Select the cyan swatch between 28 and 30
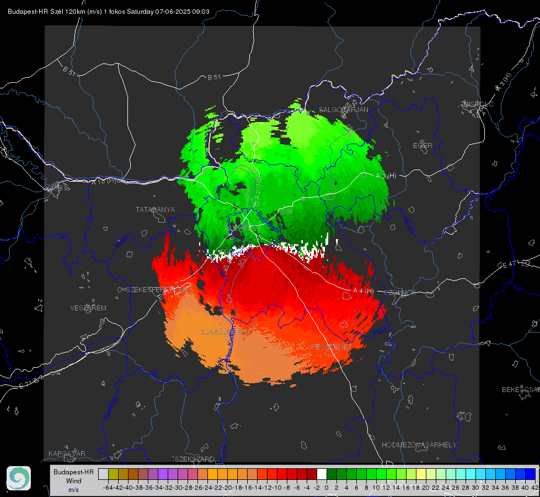The height and width of the screenshot is (497, 540). click(x=471, y=474)
